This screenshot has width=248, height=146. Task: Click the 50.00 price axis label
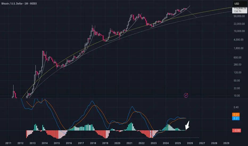tap(237, 80)
